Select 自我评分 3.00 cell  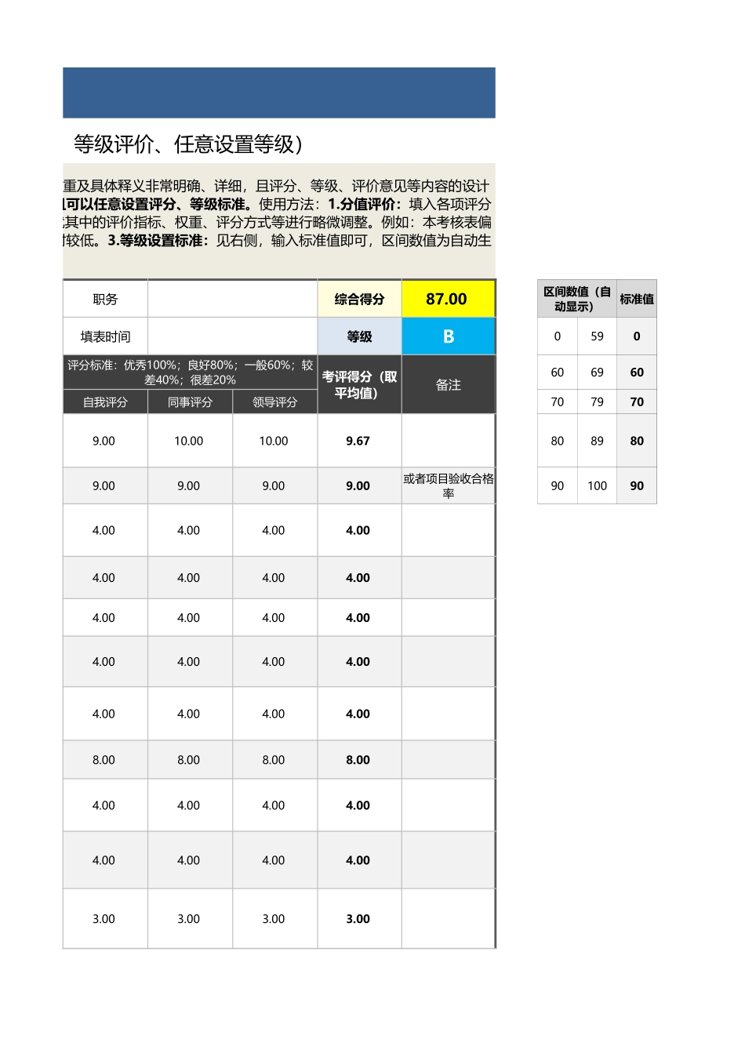tap(104, 918)
